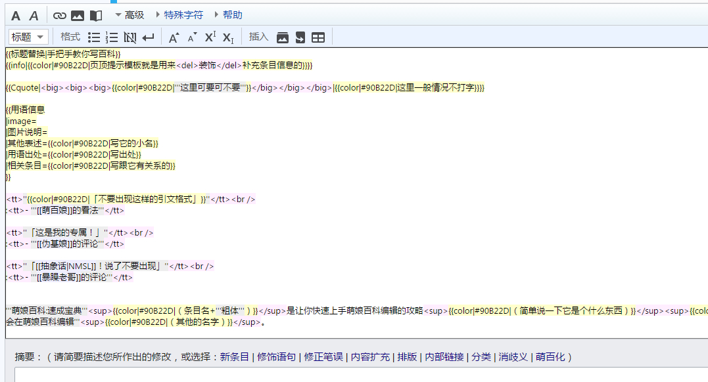Insert a redirect using the arrow icon
Image resolution: width=708 pixels, height=382 pixels.
point(300,37)
